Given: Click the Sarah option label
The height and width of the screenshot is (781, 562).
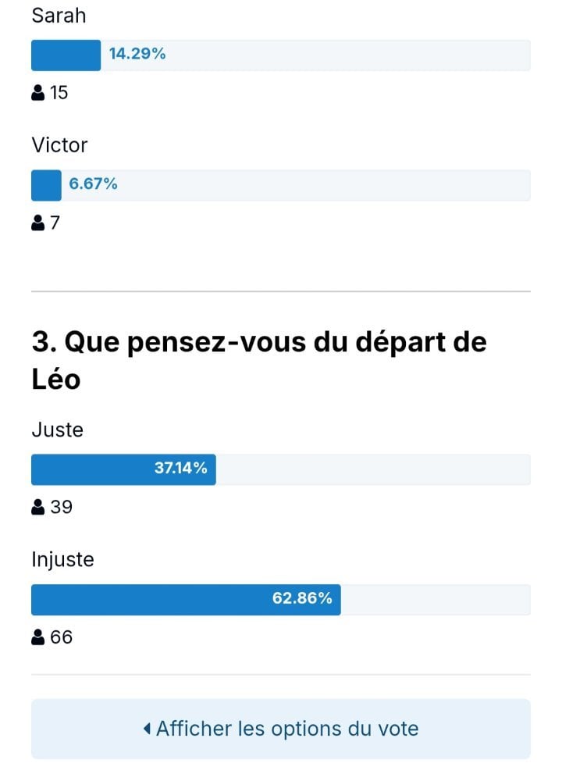Looking at the screenshot, I should 59,16.
